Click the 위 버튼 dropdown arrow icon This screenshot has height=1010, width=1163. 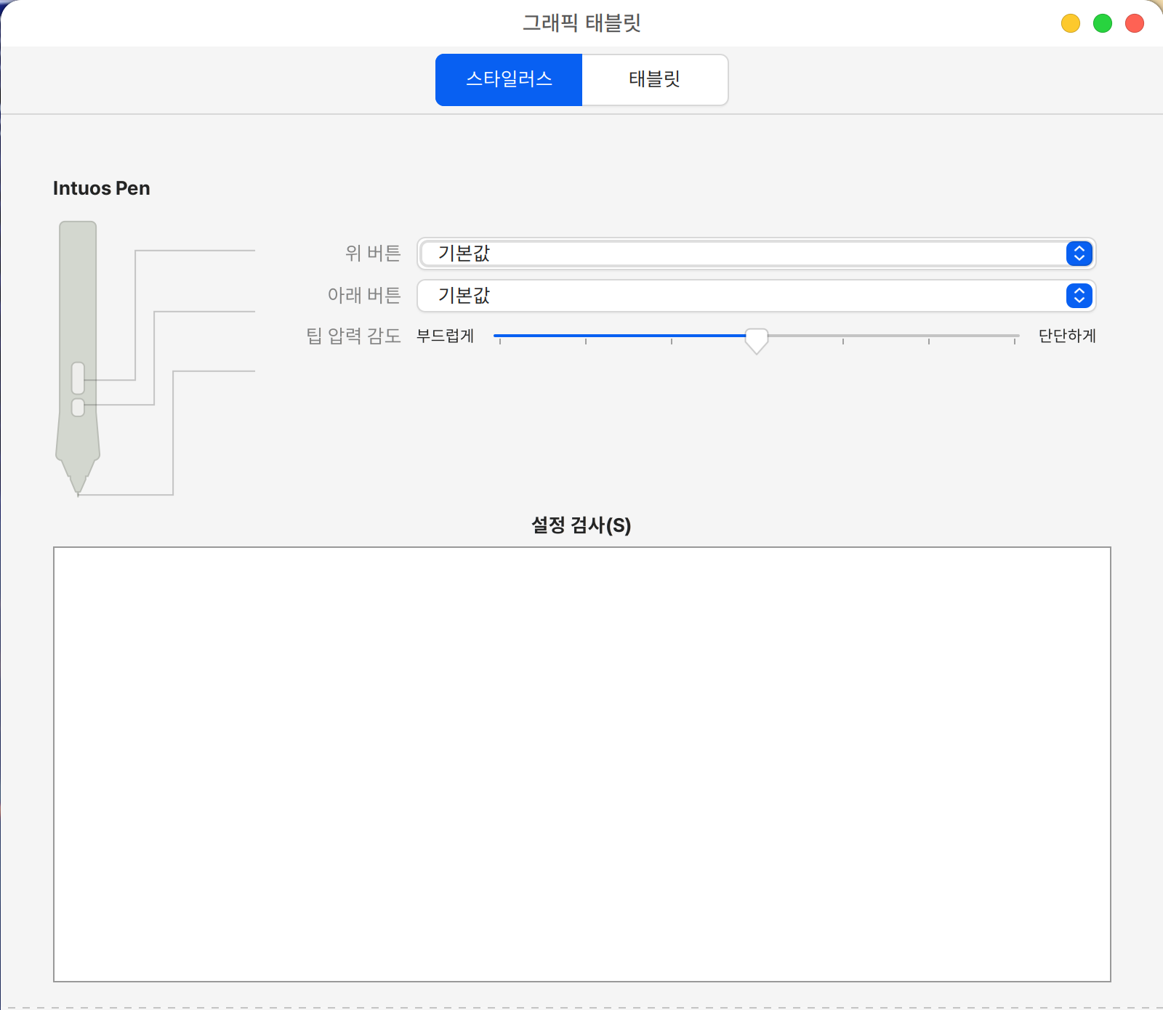coord(1079,254)
